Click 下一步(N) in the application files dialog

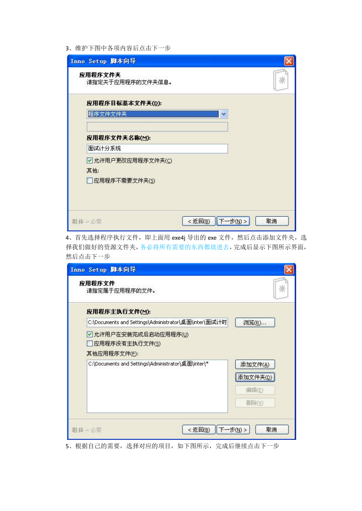point(233,429)
